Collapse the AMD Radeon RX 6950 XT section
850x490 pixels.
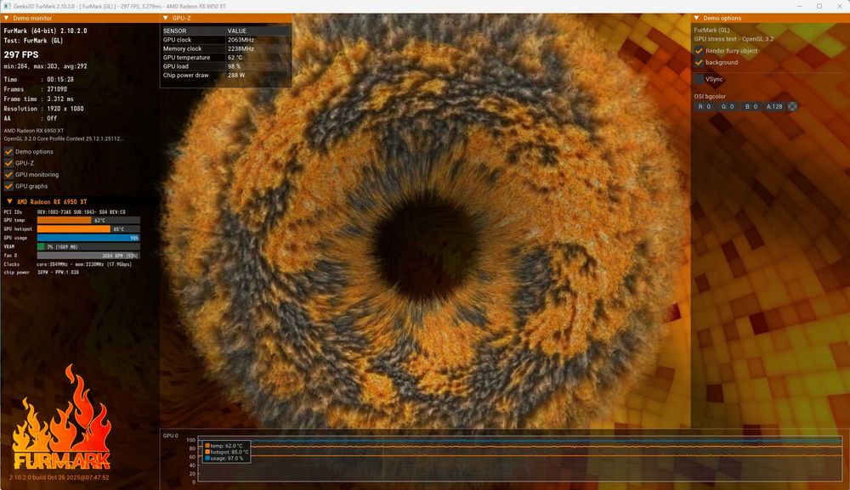coord(9,201)
